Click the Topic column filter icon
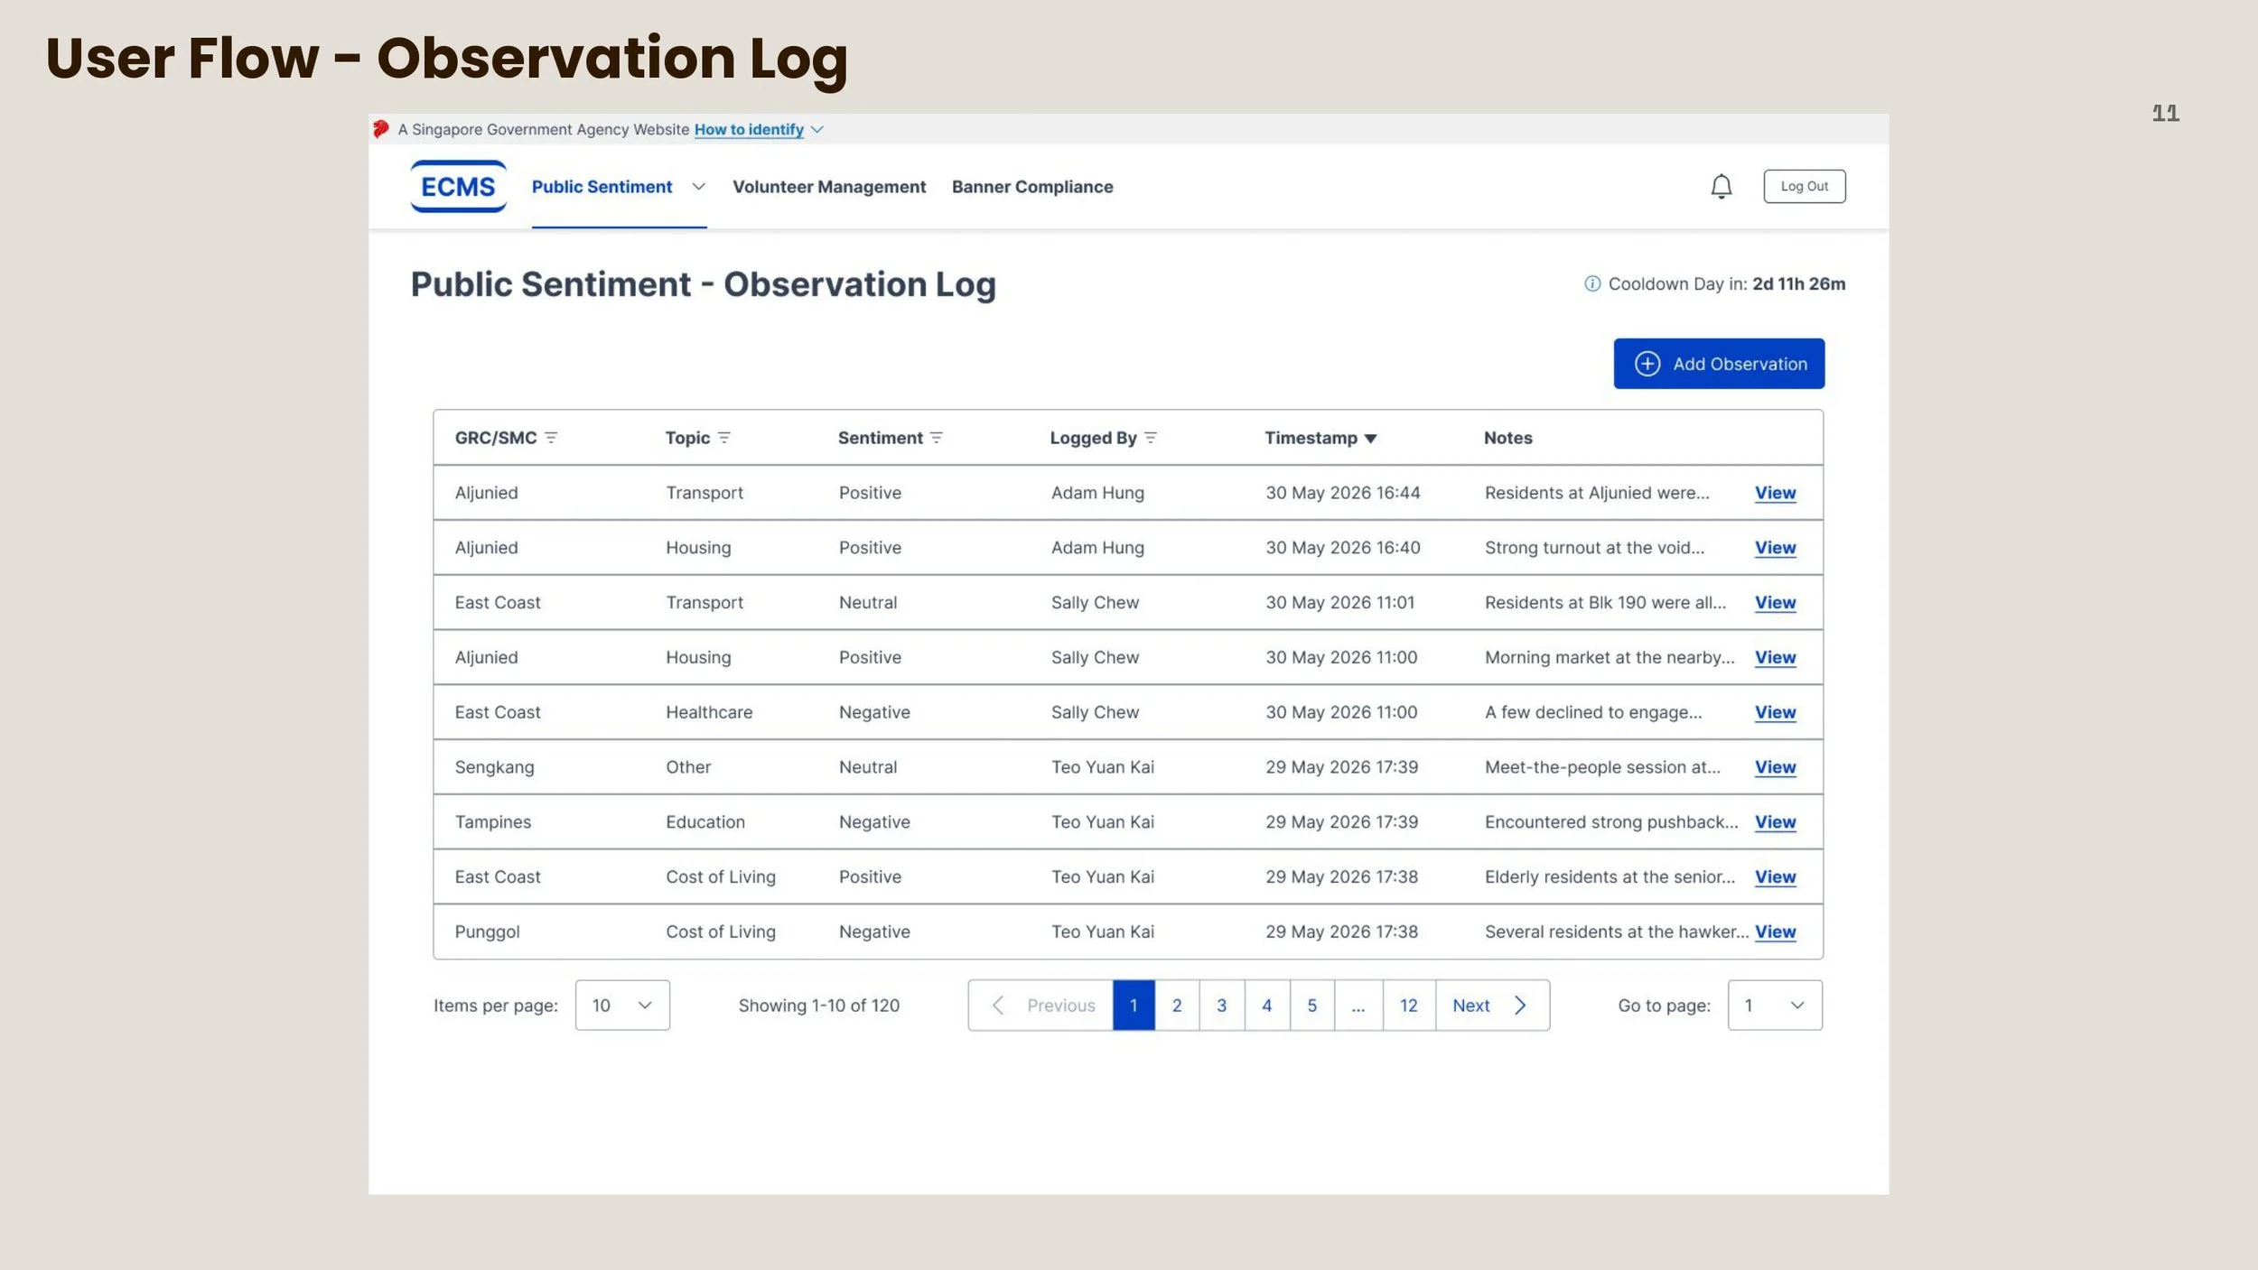Image resolution: width=2258 pixels, height=1270 pixels. (723, 438)
